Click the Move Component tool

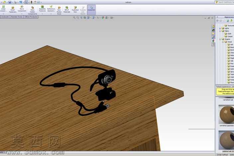22,9
